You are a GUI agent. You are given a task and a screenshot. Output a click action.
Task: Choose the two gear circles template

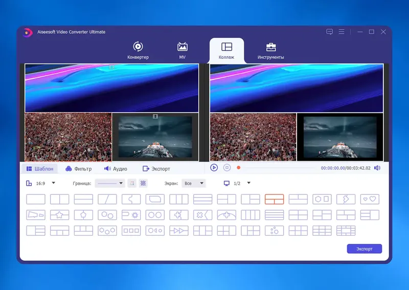pos(107,215)
